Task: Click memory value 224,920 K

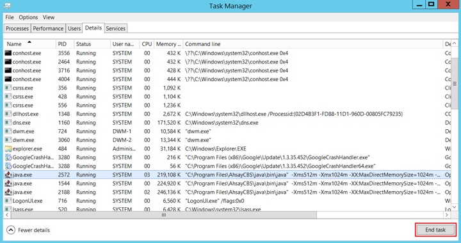Action: tap(169, 184)
